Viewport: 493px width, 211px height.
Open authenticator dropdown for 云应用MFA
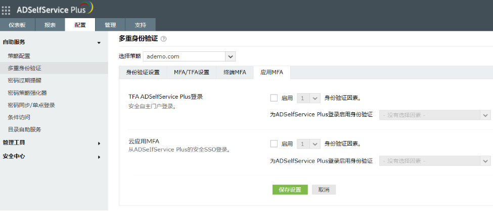(435, 161)
